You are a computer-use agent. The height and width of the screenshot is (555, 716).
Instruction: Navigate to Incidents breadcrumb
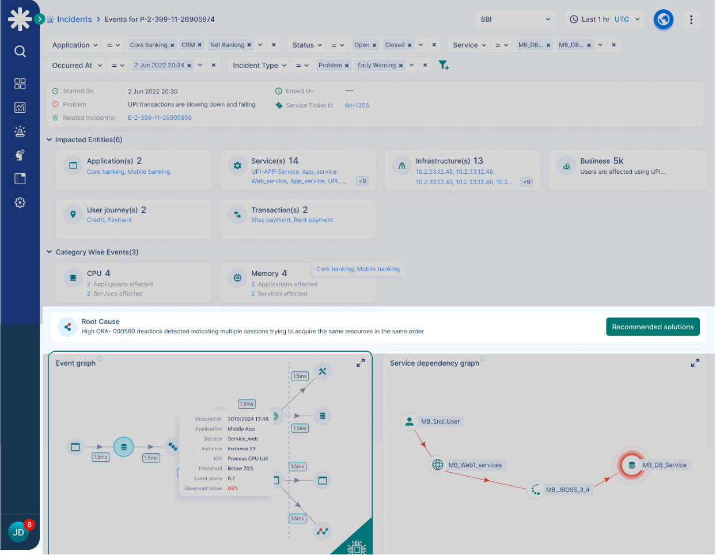(74, 20)
